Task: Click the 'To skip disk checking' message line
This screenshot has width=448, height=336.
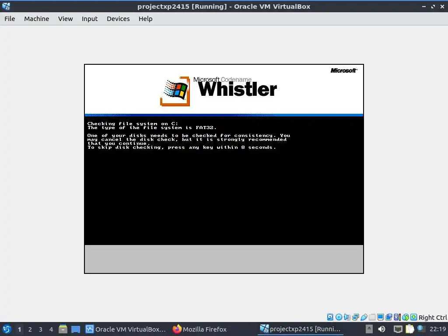Action: [x=182, y=147]
